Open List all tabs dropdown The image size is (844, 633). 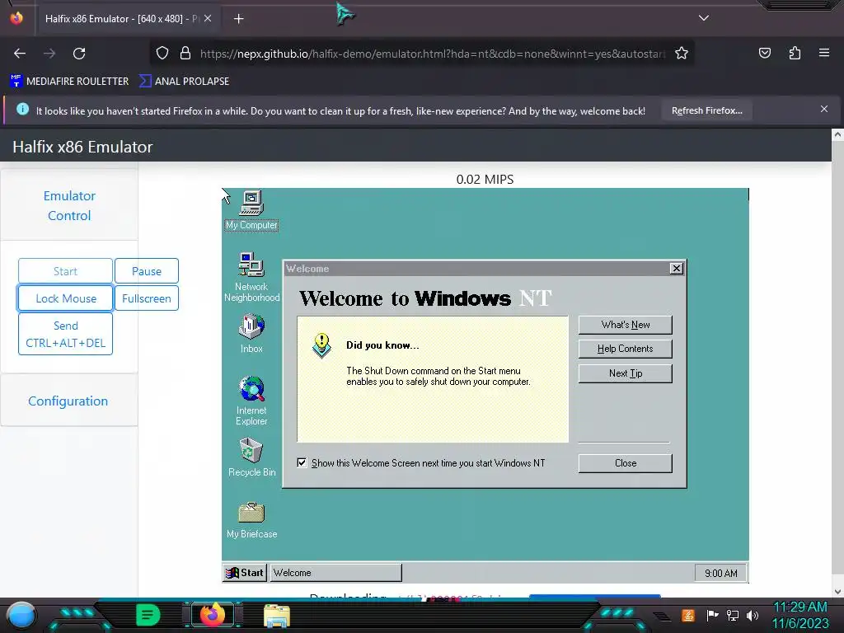tap(704, 18)
